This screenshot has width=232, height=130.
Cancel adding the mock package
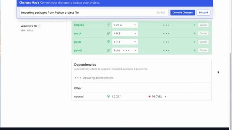(203, 33)
